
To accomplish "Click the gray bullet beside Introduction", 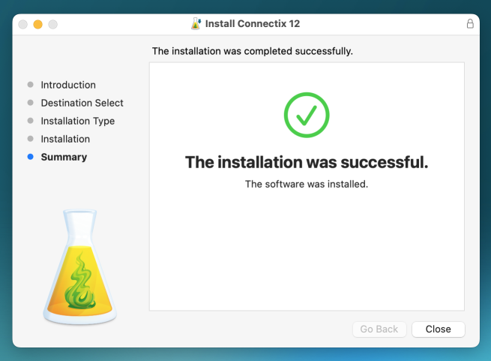I will (x=31, y=85).
